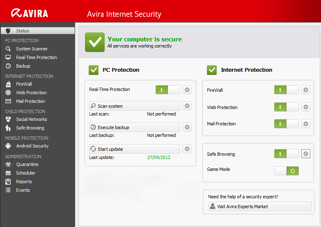Enable the Game Mode switch
The width and height of the screenshot is (321, 227).
[286, 171]
